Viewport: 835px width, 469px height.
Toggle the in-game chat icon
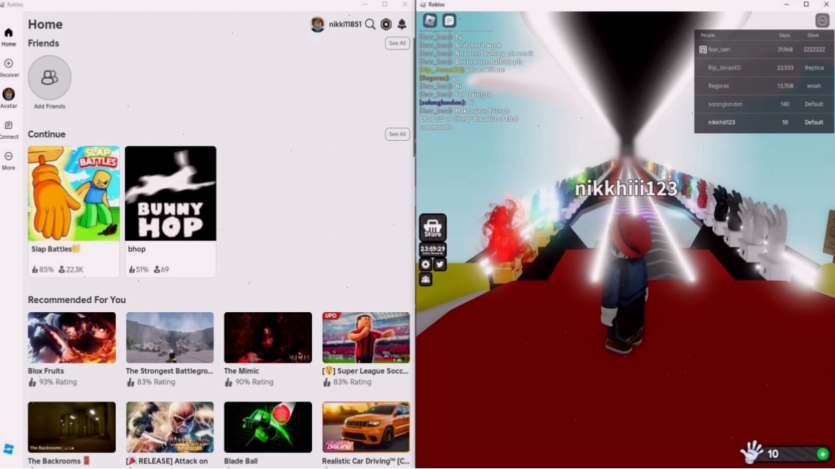click(x=450, y=20)
